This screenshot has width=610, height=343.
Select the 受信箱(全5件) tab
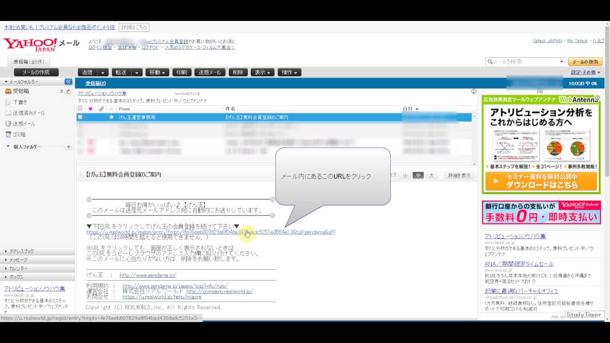29,62
